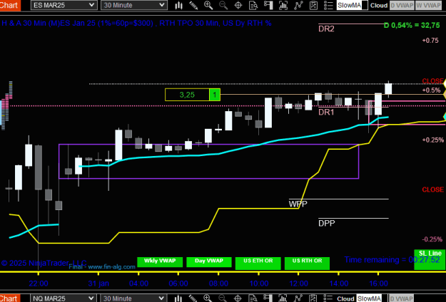
Task: Click the US RTH OR green button
Action: click(307, 263)
